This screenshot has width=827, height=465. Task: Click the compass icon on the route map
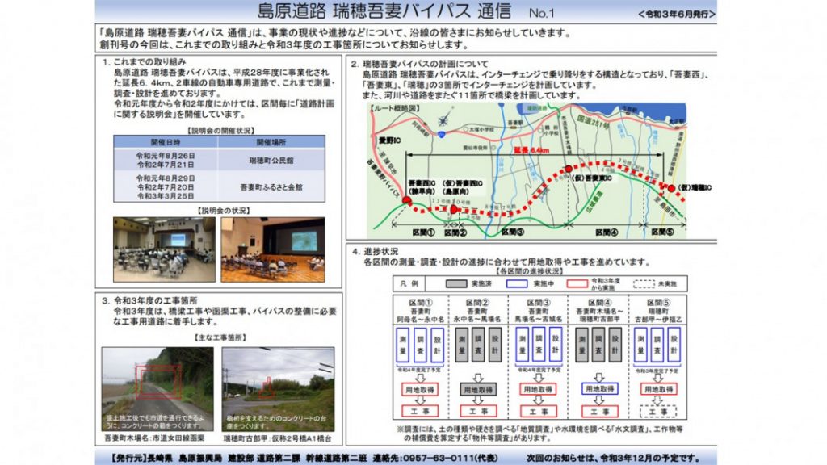coord(442,120)
